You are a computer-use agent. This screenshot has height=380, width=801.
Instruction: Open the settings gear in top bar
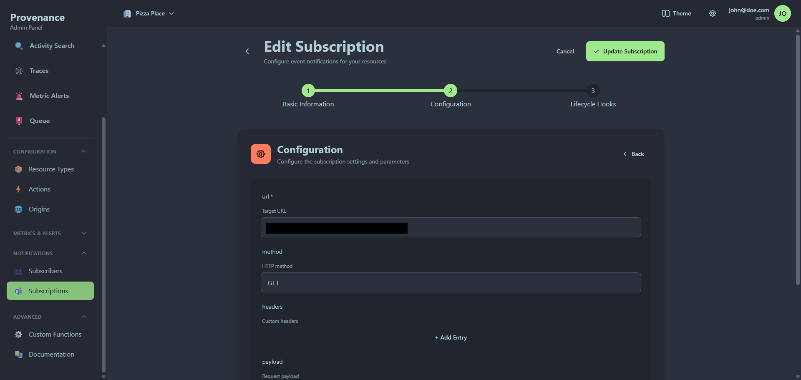[x=713, y=13]
